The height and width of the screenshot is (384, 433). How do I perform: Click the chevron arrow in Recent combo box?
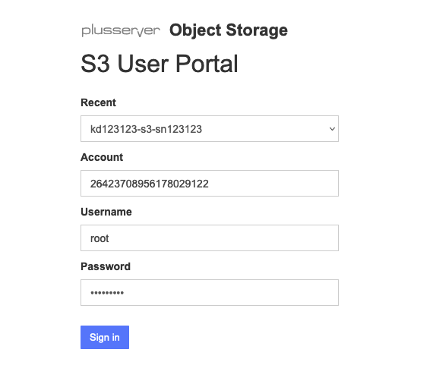tap(332, 129)
